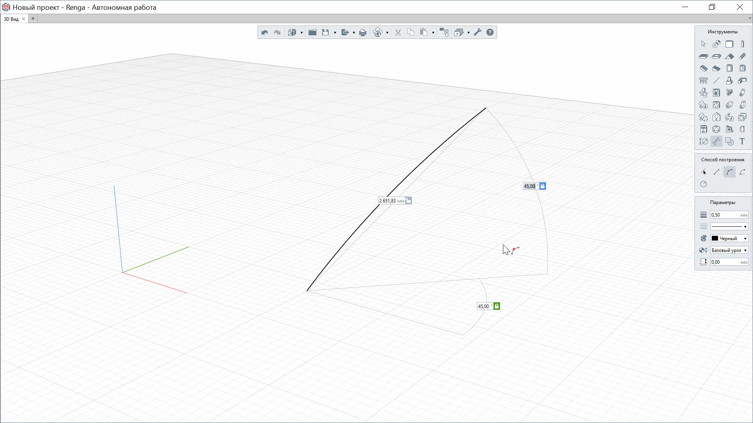Choose the Ramp tool

click(x=716, y=68)
